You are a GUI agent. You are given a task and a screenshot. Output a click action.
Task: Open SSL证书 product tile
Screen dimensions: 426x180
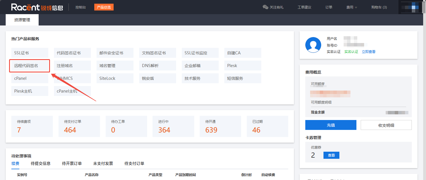pos(30,53)
